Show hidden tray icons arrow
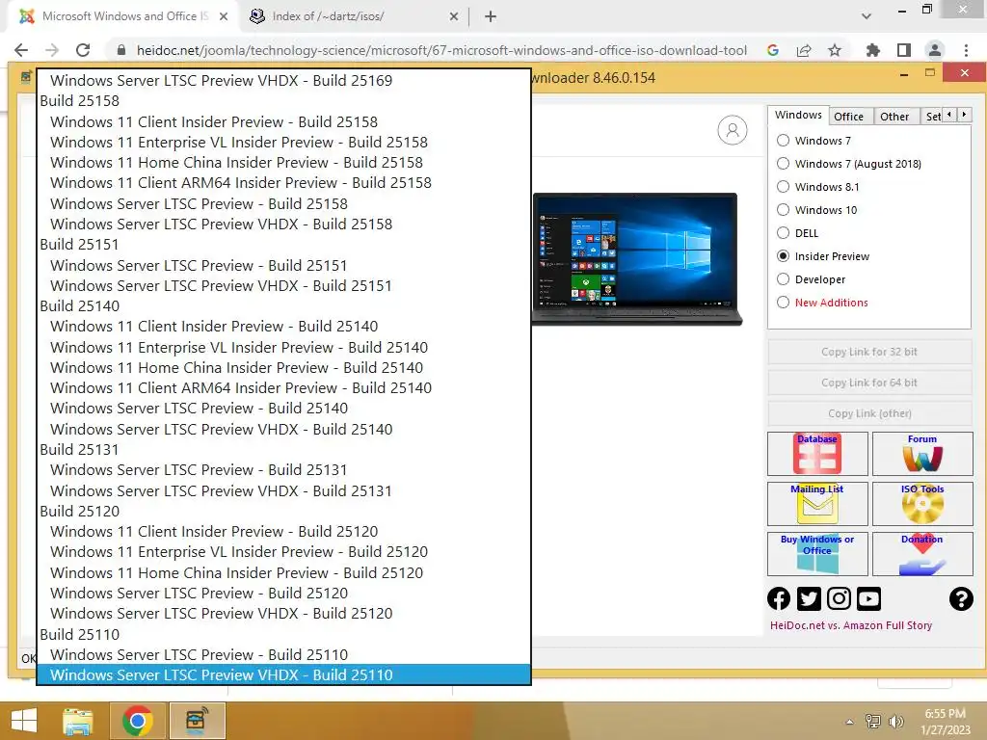Screen dimensions: 987x740 [849, 722]
